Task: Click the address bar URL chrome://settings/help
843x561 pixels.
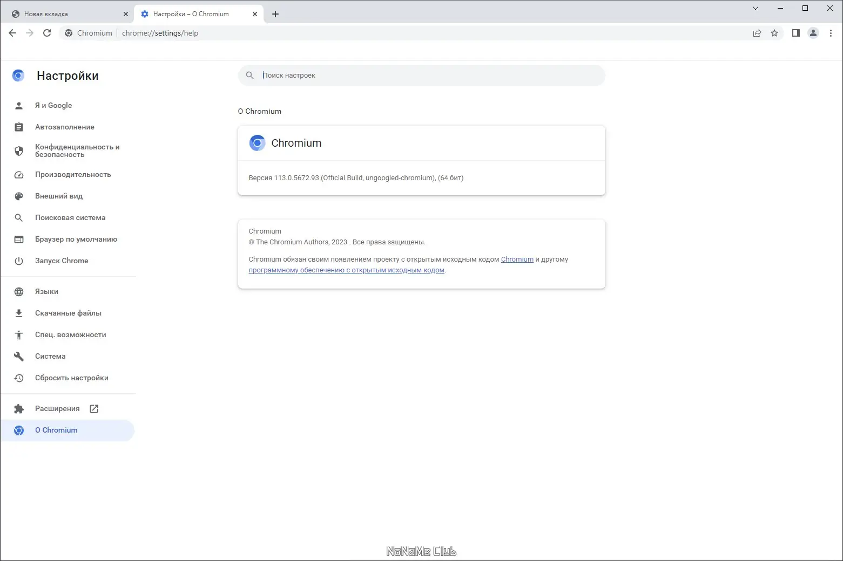Action: pos(160,33)
